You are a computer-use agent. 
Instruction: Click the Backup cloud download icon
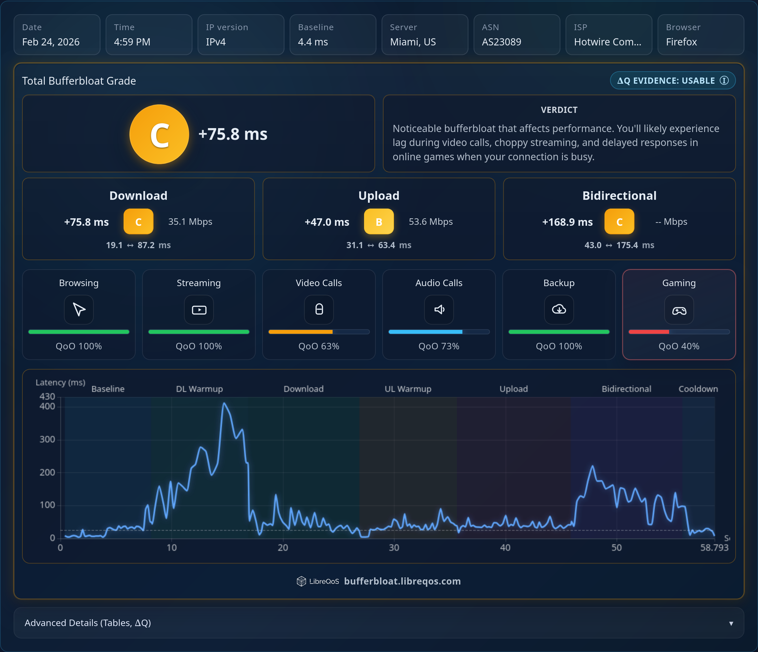[559, 309]
